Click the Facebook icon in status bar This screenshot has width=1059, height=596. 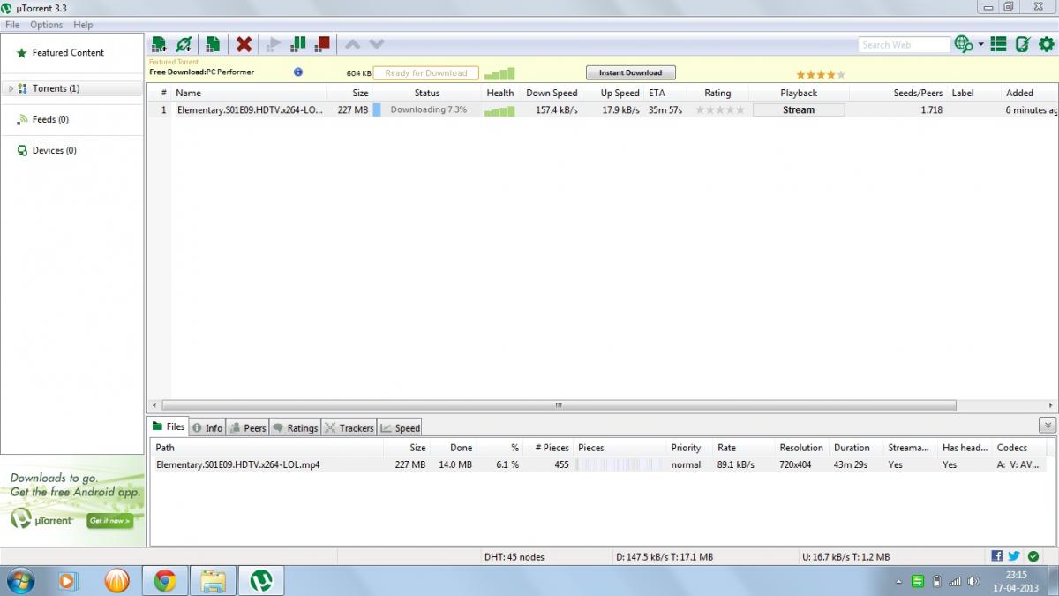[996, 556]
